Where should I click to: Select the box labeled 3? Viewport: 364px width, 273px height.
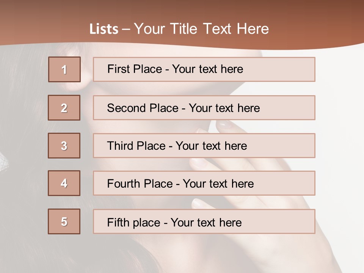(64, 146)
